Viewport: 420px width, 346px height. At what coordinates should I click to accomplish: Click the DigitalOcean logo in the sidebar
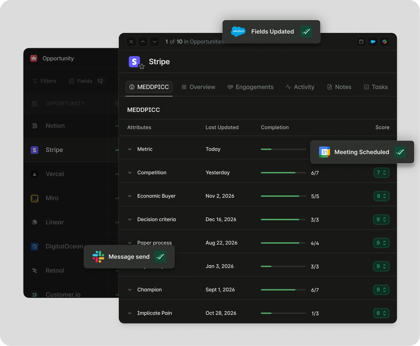click(34, 246)
